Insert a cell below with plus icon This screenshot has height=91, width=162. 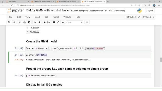coord(14,22)
